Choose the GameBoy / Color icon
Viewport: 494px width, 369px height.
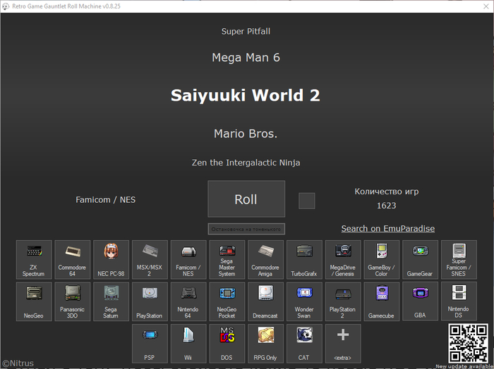[x=382, y=260]
